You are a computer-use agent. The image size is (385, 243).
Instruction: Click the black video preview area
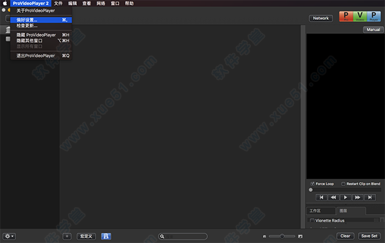pyautogui.click(x=345, y=106)
